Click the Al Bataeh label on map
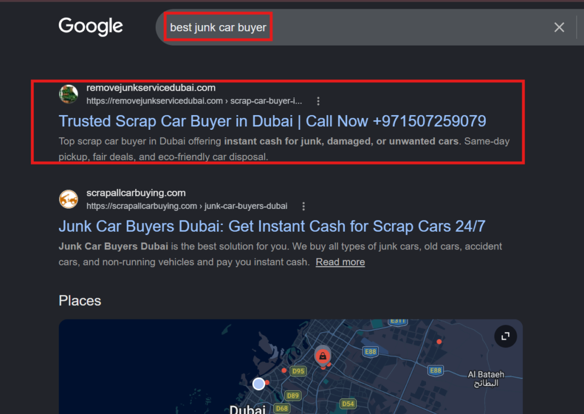The image size is (584, 414). click(x=486, y=379)
